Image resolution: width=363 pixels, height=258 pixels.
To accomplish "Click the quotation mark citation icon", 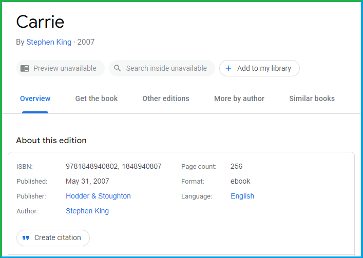I will click(26, 238).
